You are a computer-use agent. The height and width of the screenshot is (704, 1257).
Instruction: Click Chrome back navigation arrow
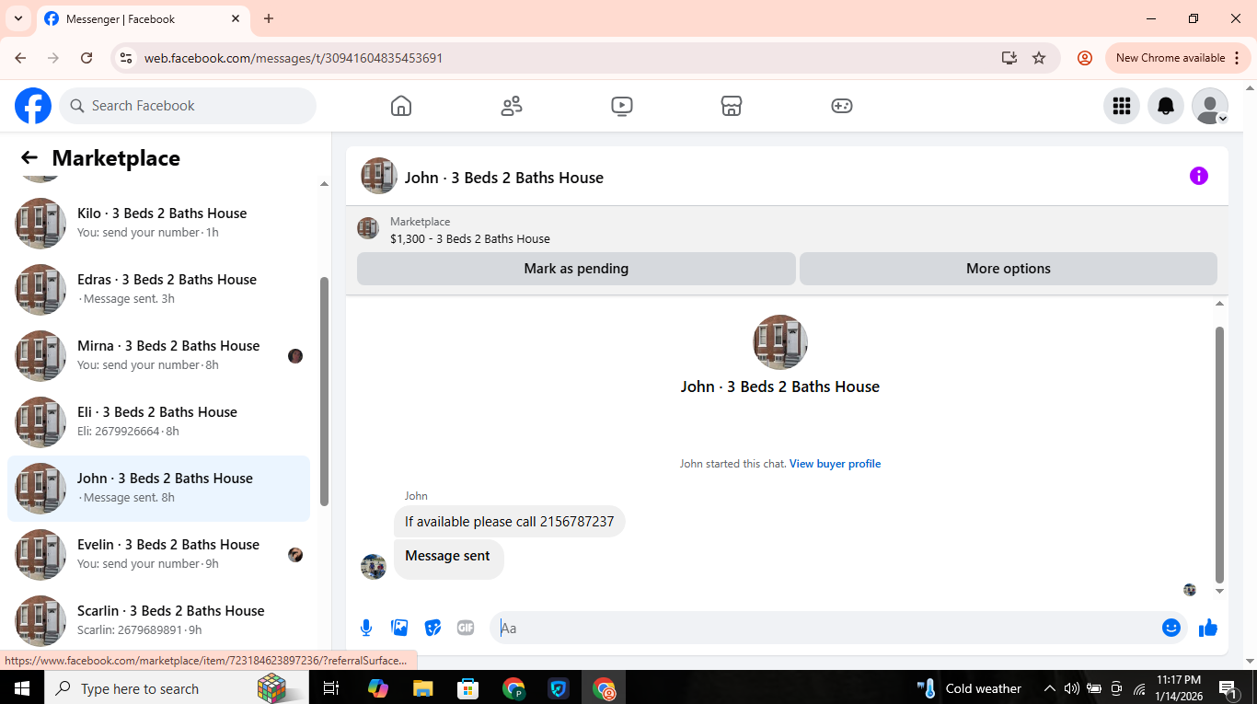(x=20, y=58)
